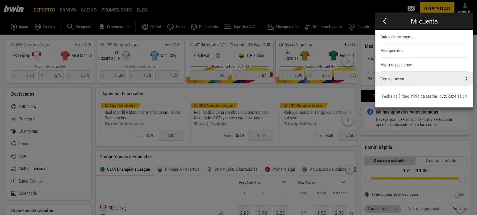
Task: Switch to CONMEBOL Libertadores tab
Action: click(x=233, y=169)
